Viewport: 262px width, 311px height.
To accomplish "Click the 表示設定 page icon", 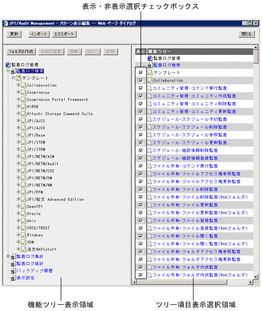I will (13, 278).
